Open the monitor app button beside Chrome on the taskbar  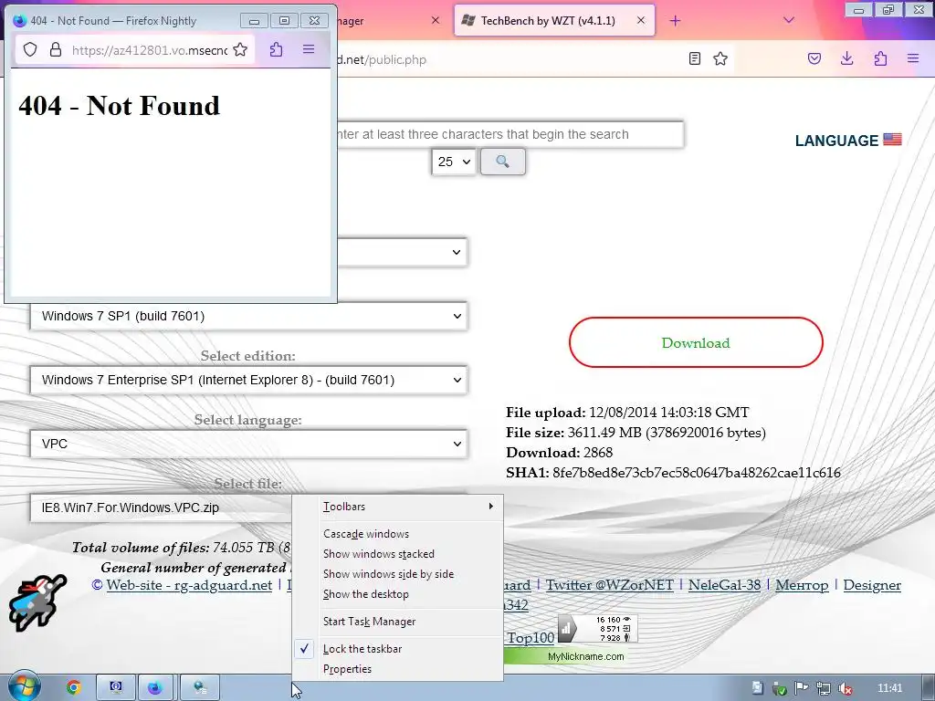pyautogui.click(x=116, y=688)
